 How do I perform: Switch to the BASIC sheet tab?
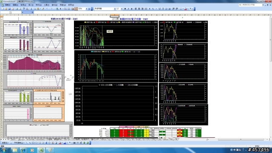[138, 139]
